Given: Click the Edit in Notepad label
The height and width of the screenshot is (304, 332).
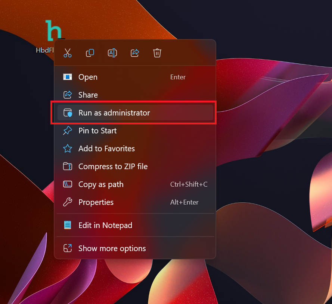Looking at the screenshot, I should [105, 225].
